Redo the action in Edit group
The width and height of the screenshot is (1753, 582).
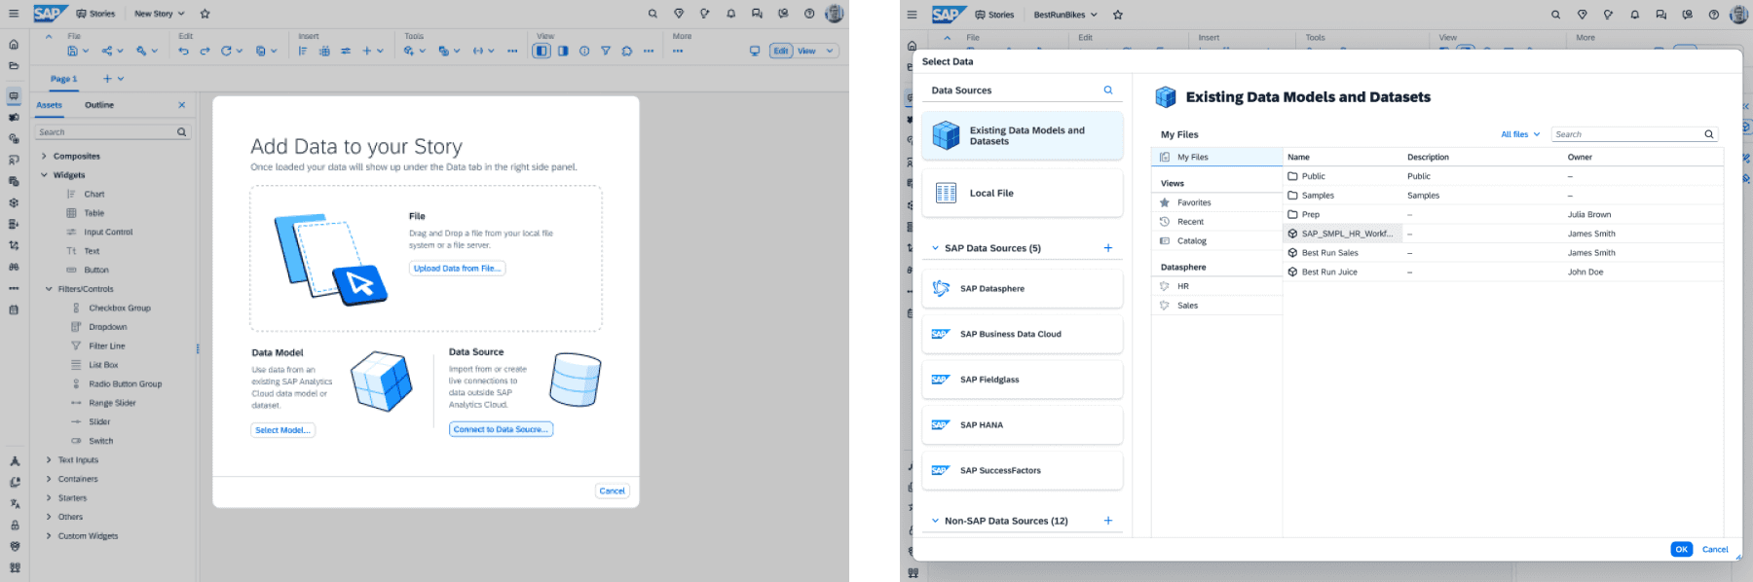pos(205,51)
